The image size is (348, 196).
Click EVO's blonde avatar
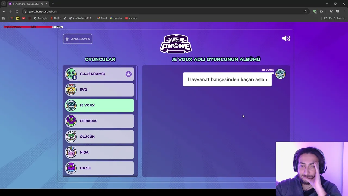[71, 90]
